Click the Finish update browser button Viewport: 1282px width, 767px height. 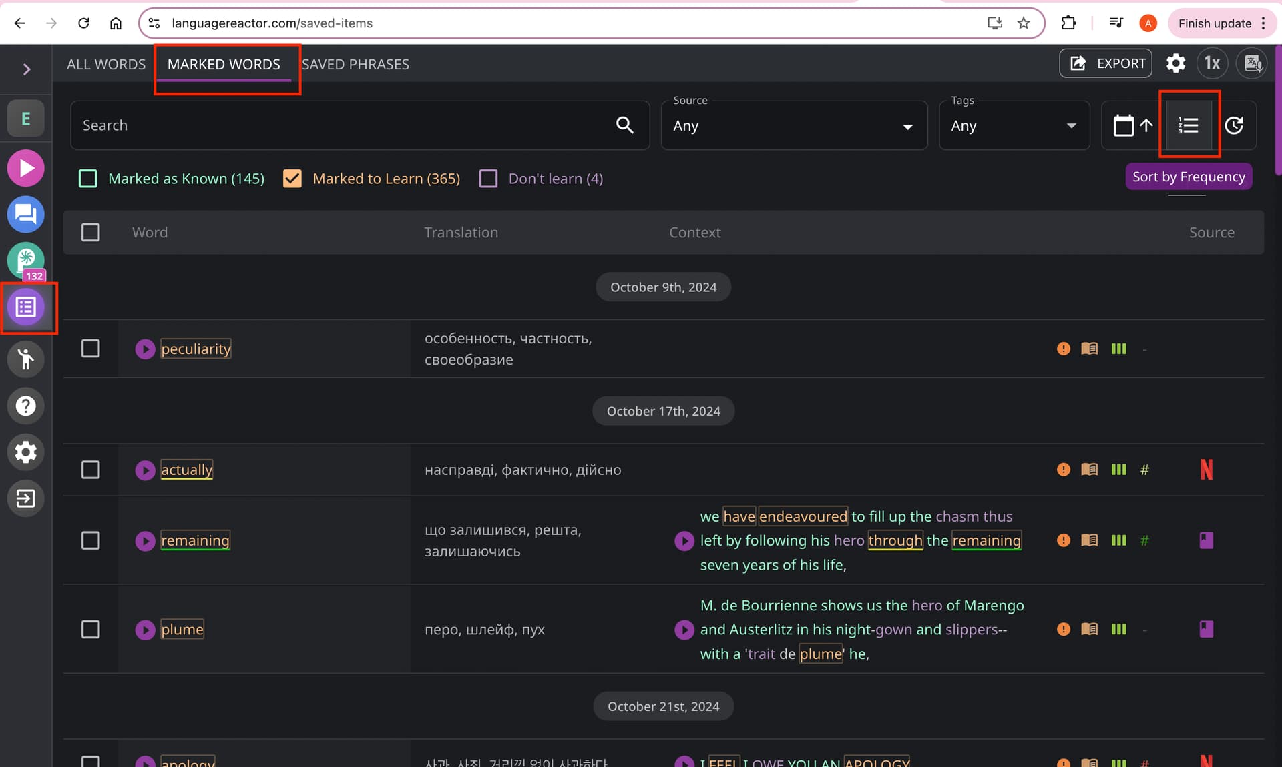click(1215, 23)
